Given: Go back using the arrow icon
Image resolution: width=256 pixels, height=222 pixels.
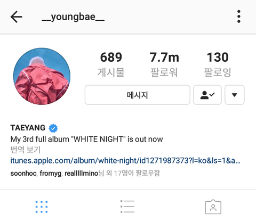Looking at the screenshot, I should click(x=16, y=17).
